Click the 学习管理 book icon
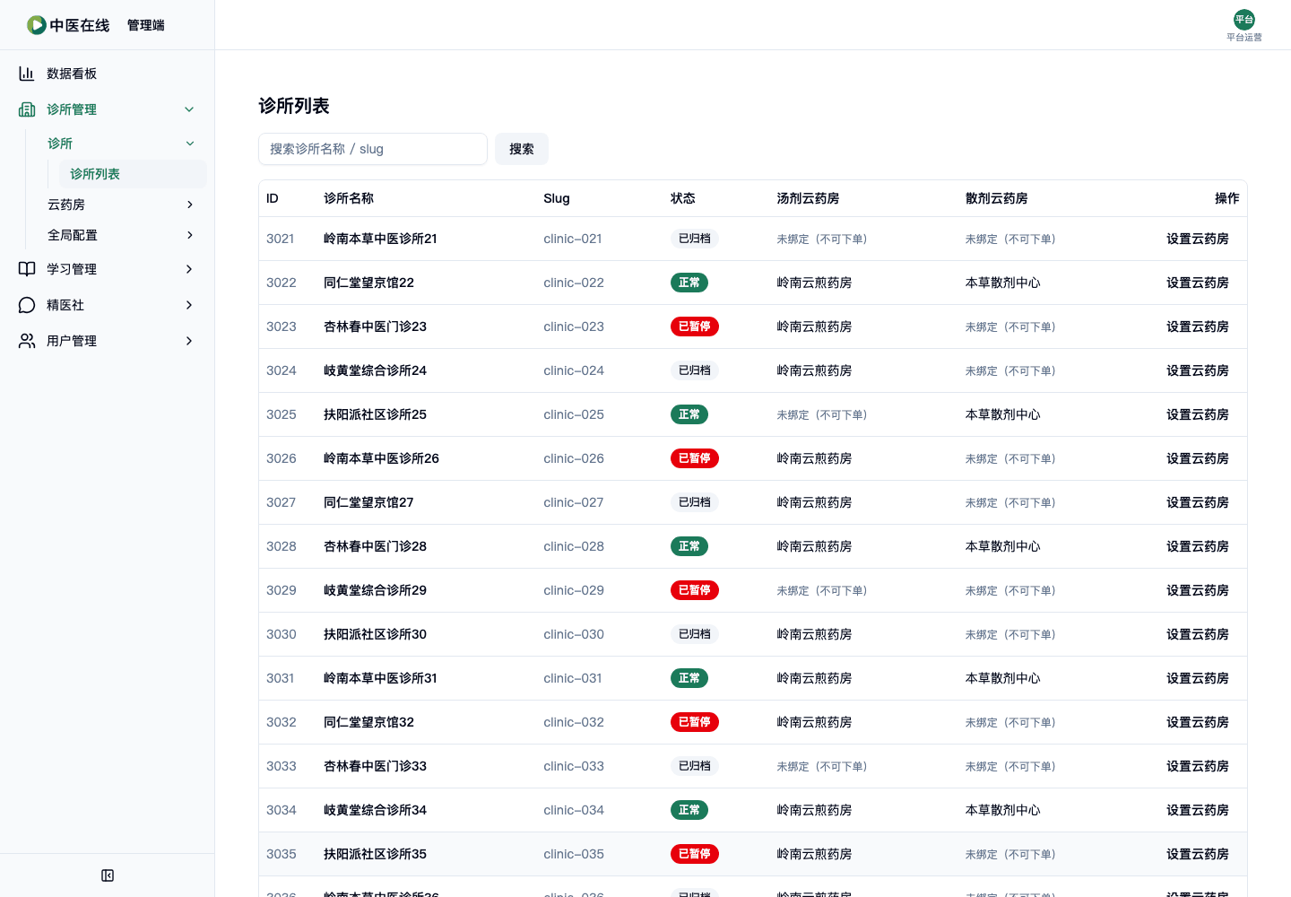This screenshot has height=897, width=1291. (x=27, y=269)
